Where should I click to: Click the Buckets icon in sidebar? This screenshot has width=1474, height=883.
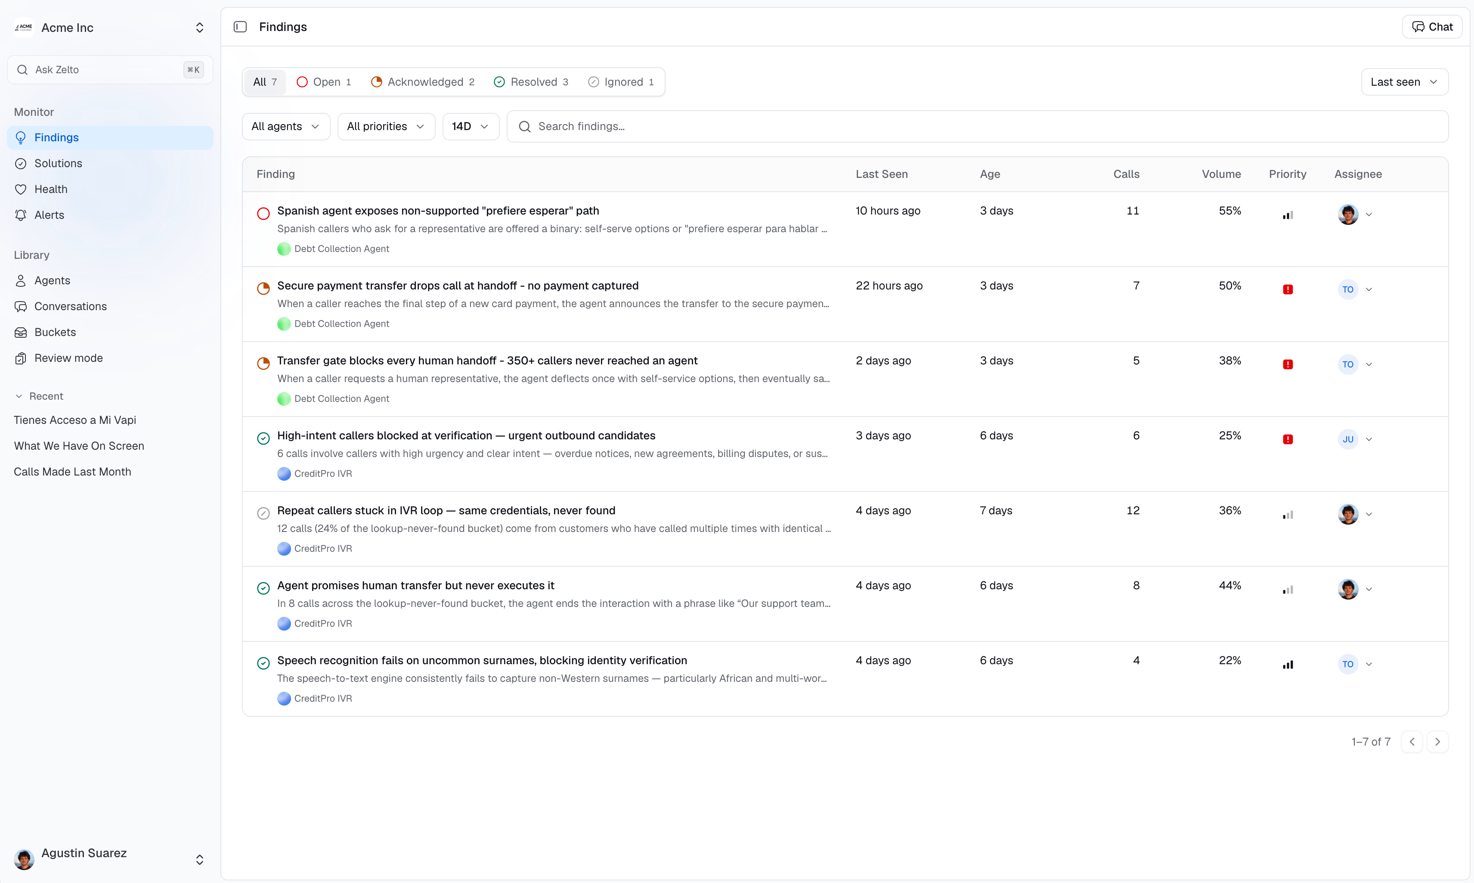[21, 332]
